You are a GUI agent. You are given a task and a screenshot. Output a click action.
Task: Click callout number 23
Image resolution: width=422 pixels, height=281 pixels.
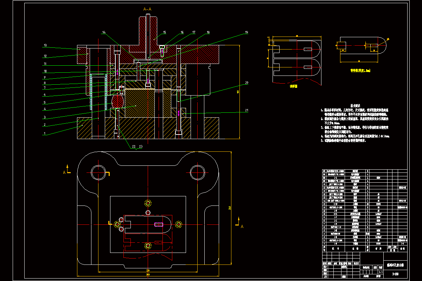pos(141,146)
